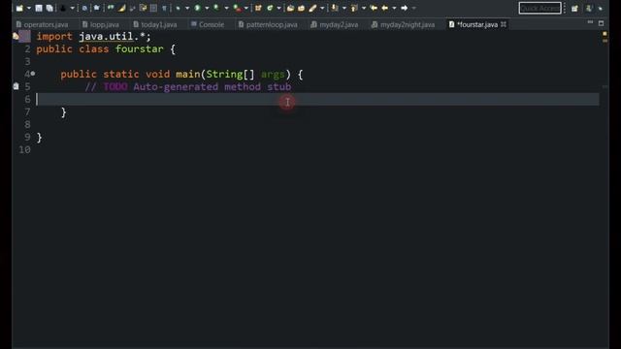Click the Coverage launch icon
This screenshot has height=349, width=621.
click(216, 8)
